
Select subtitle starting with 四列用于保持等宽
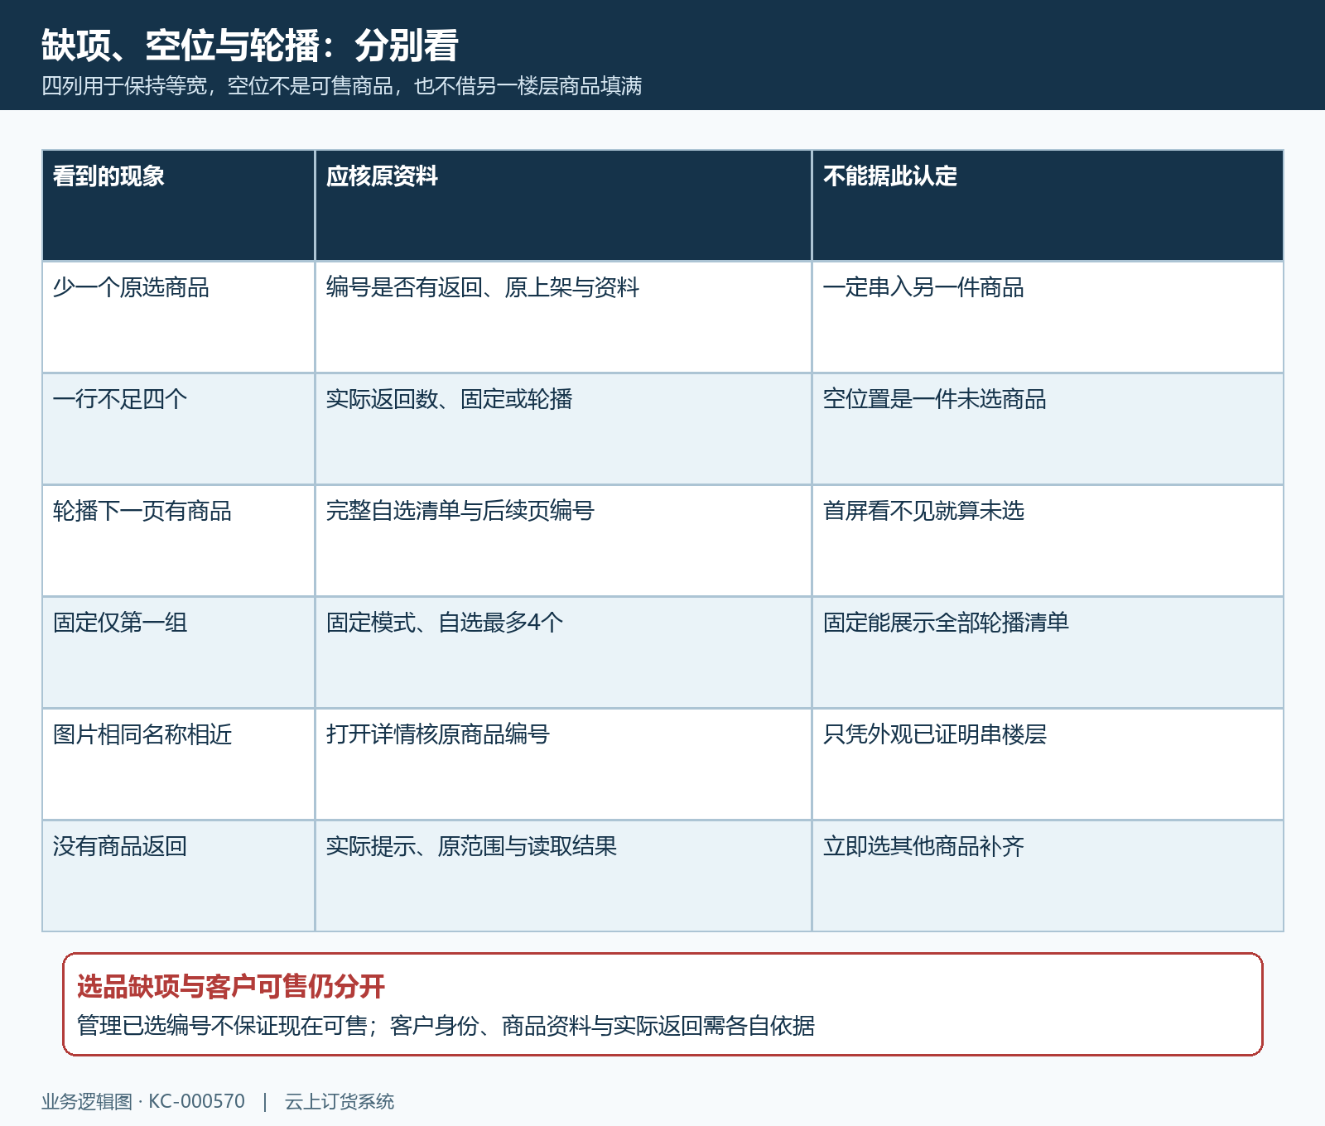[342, 86]
